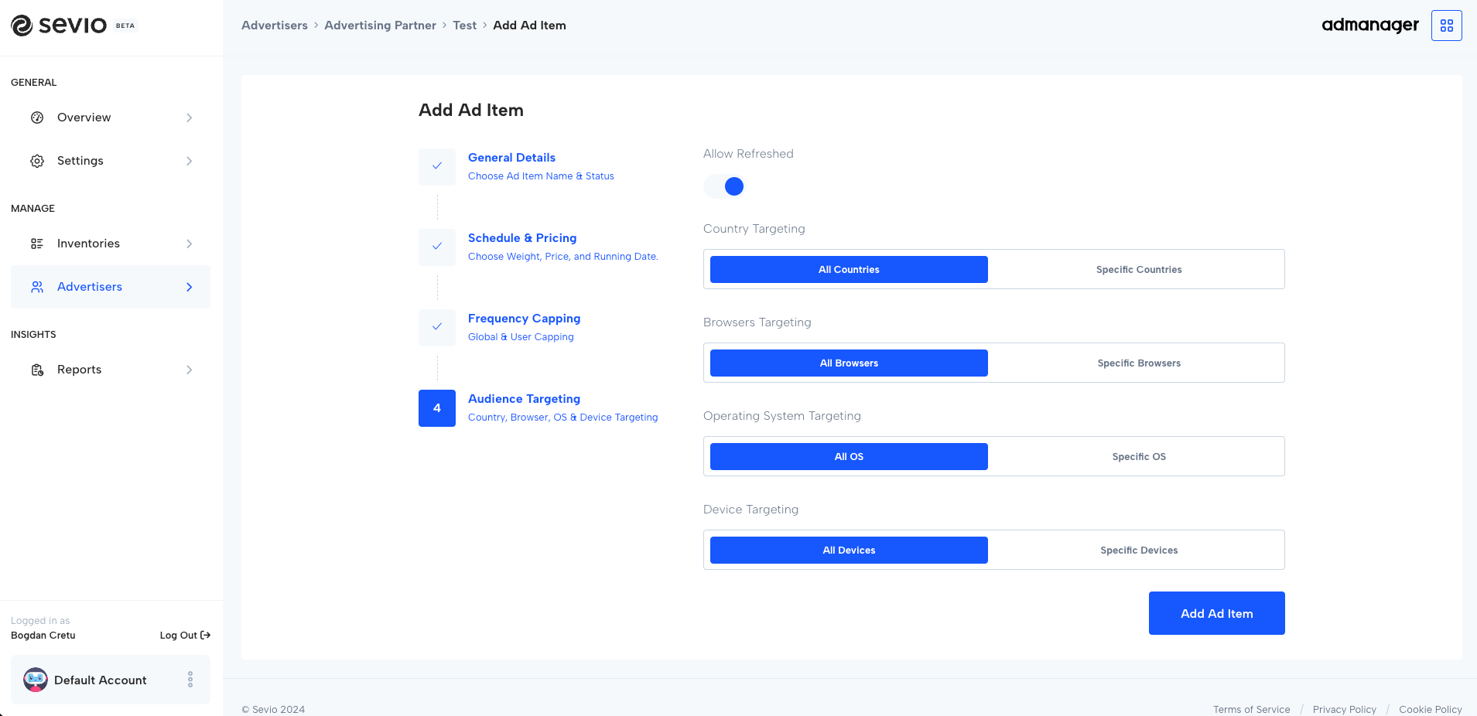This screenshot has height=716, width=1477.
Task: Go to the General Details step
Action: [x=511, y=158]
